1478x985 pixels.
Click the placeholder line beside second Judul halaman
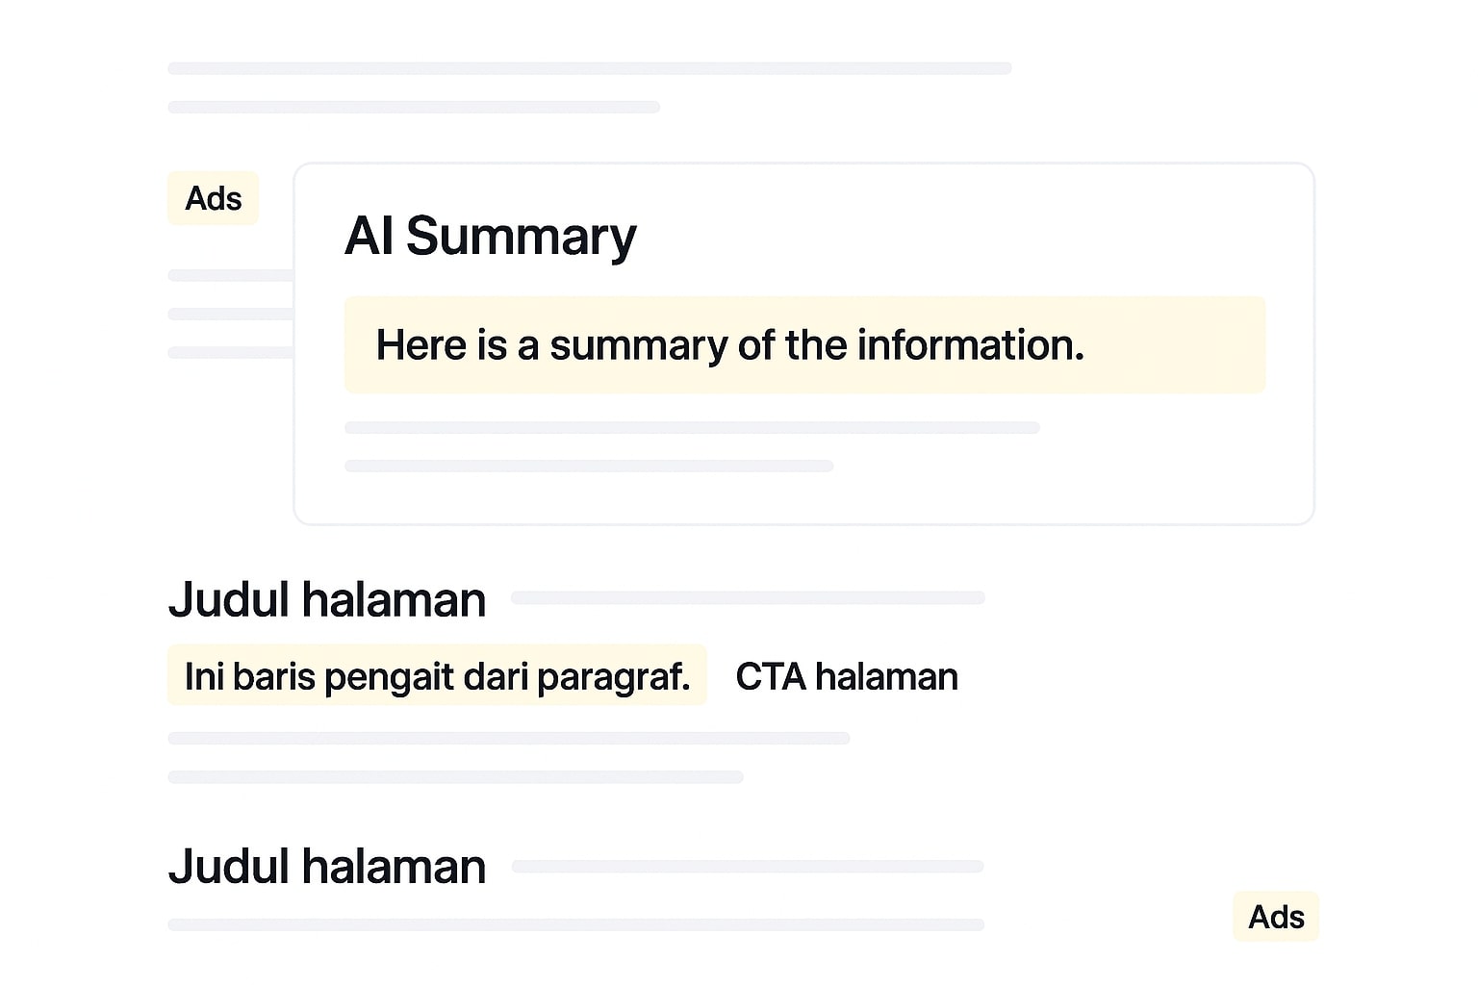point(748,866)
